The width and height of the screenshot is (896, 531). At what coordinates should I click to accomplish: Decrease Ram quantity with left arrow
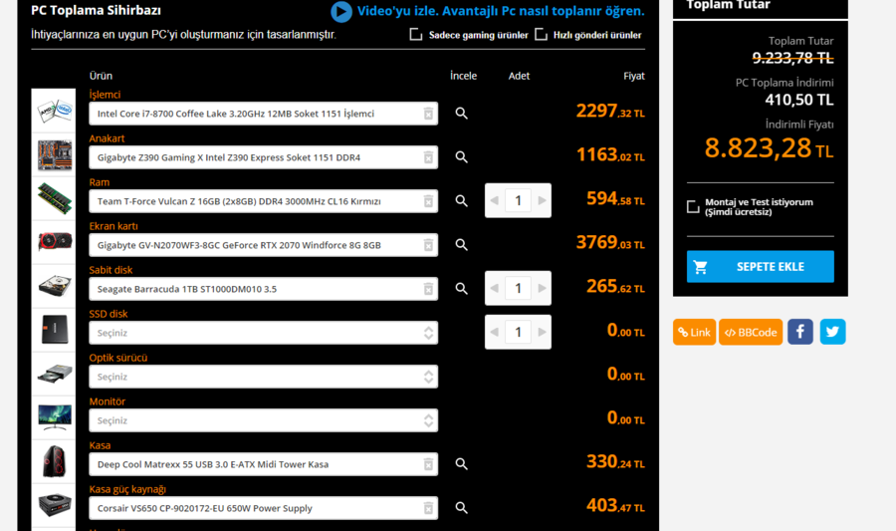pyautogui.click(x=494, y=200)
